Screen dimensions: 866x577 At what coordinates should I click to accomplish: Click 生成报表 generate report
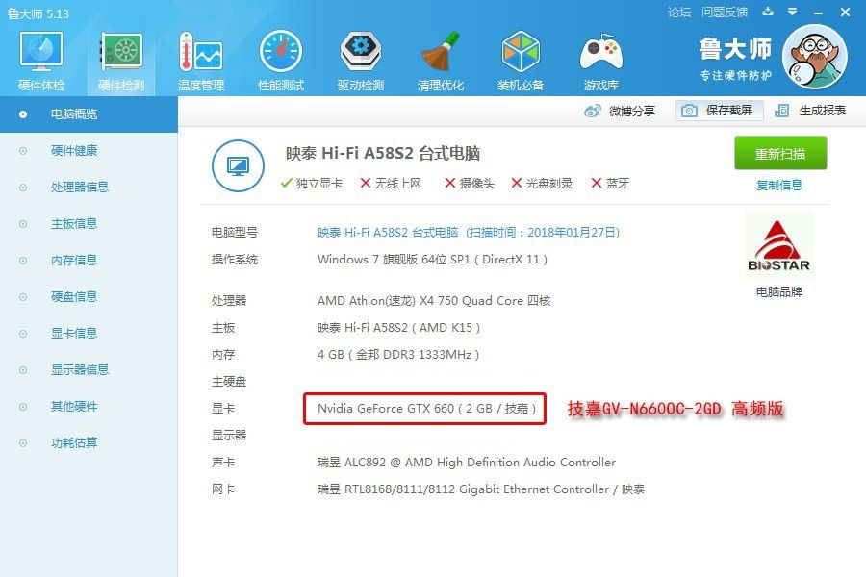click(x=810, y=111)
